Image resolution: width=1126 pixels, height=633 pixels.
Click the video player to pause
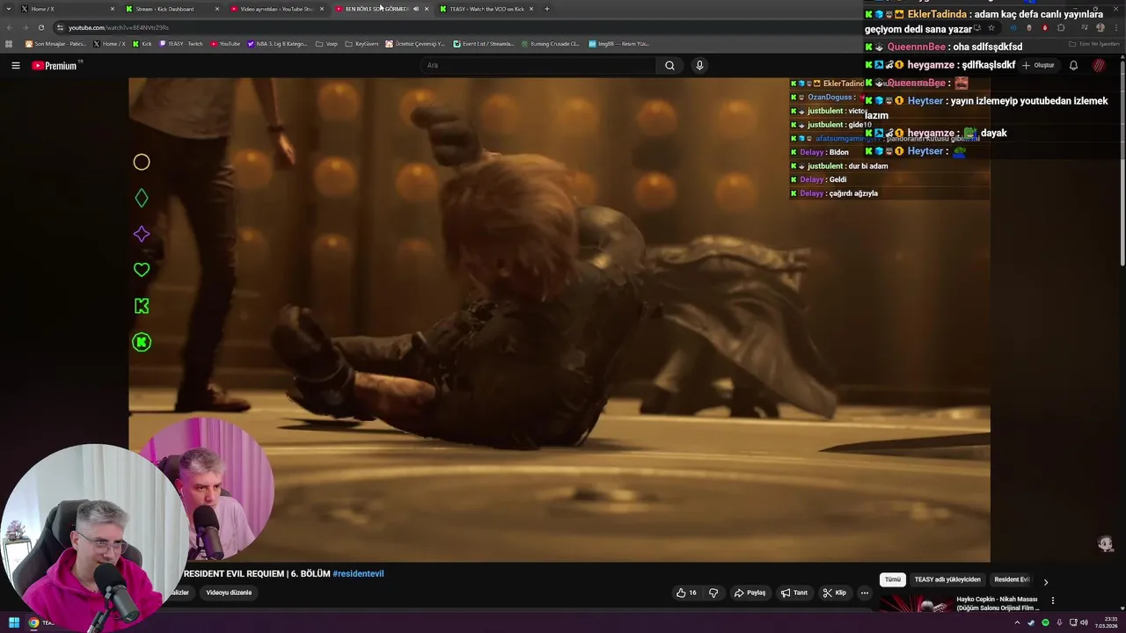point(559,319)
